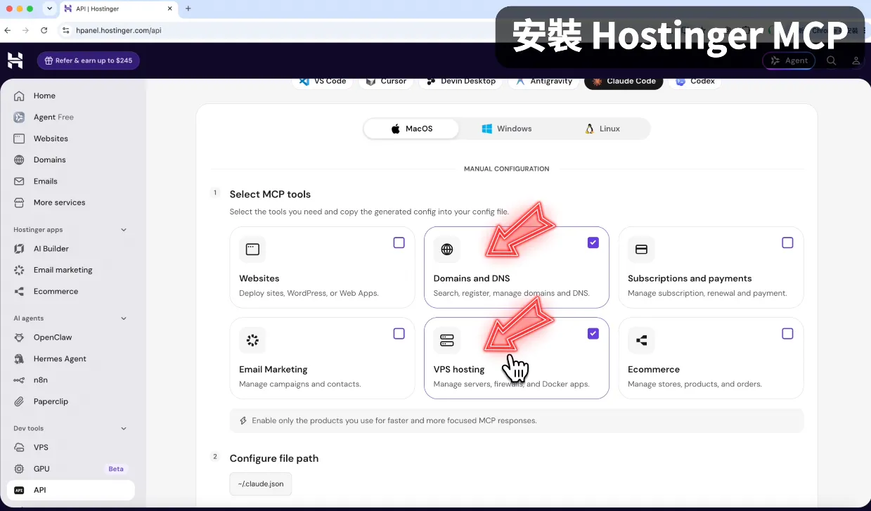
Task: Click the n8n sidebar icon
Action: tap(19, 380)
